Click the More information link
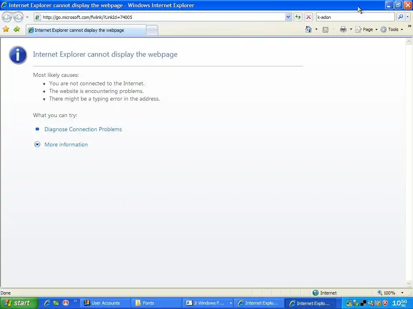Image resolution: width=413 pixels, height=309 pixels. click(x=66, y=144)
